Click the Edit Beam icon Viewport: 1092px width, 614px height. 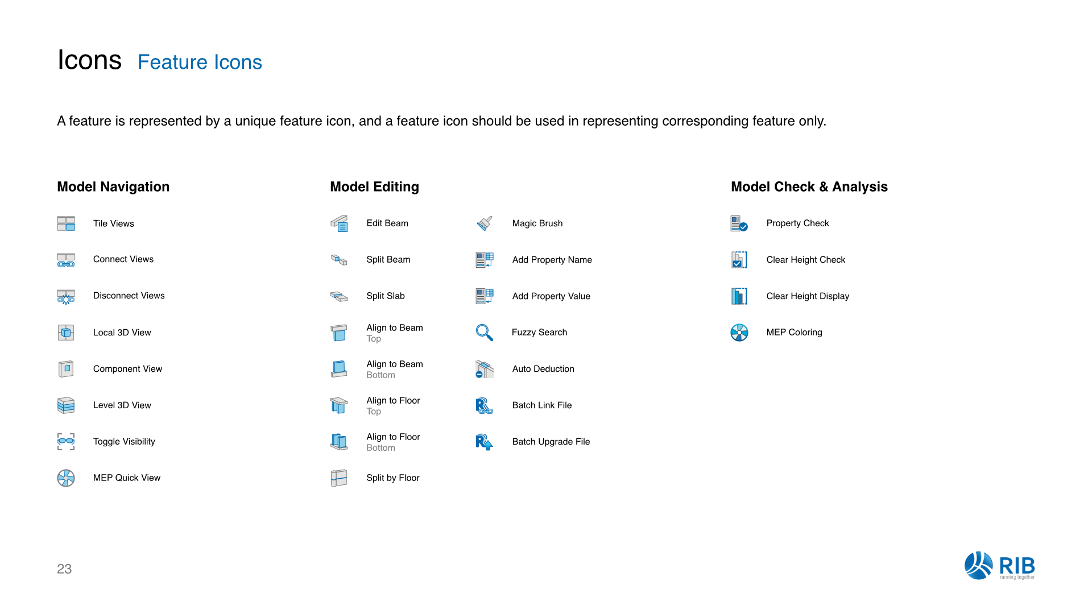click(x=339, y=223)
